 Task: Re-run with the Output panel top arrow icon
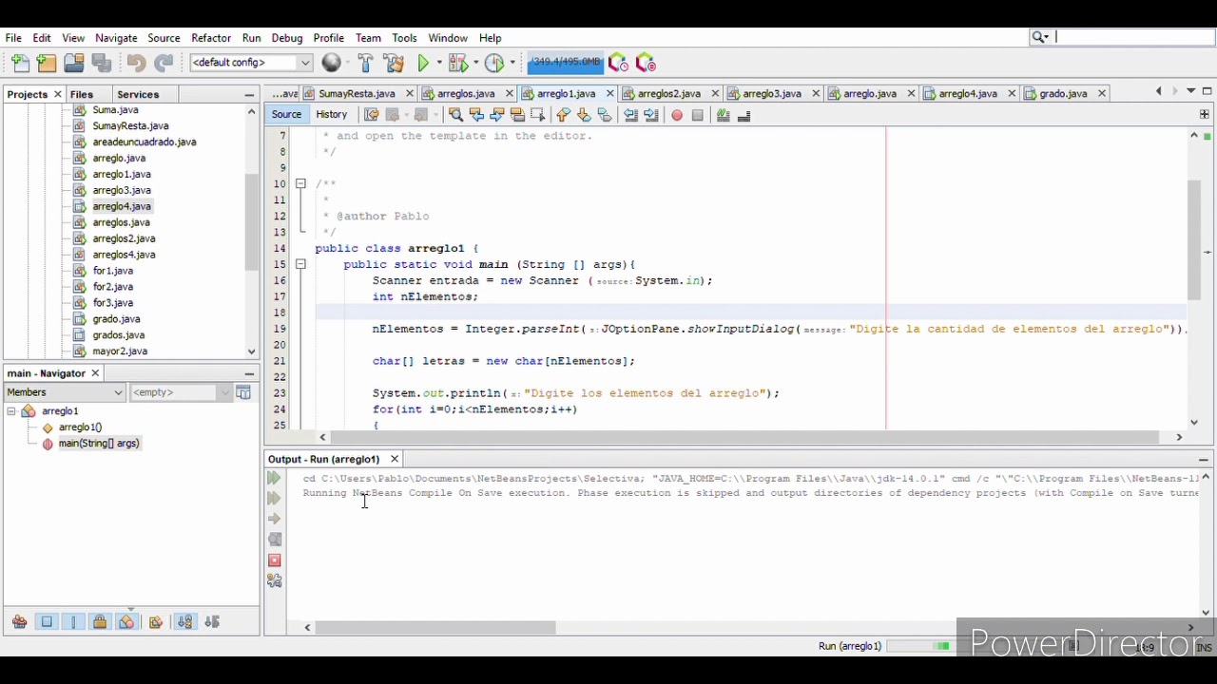point(275,478)
